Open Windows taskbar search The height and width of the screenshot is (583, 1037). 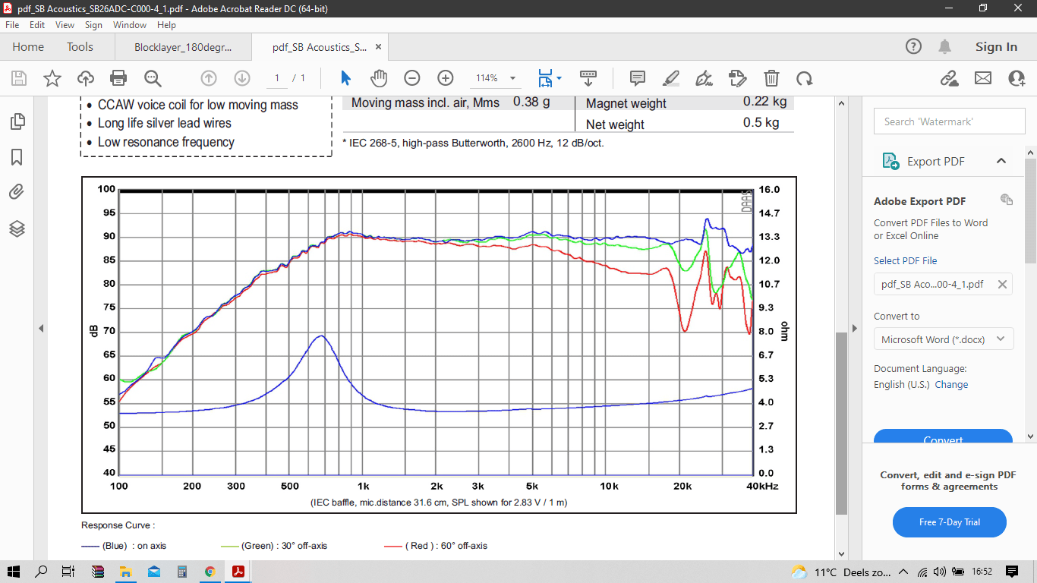pos(41,572)
